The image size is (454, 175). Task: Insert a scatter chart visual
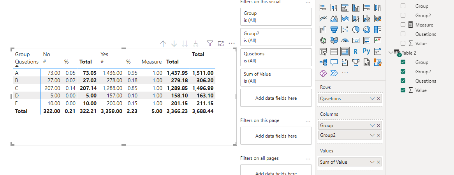pos(345,30)
